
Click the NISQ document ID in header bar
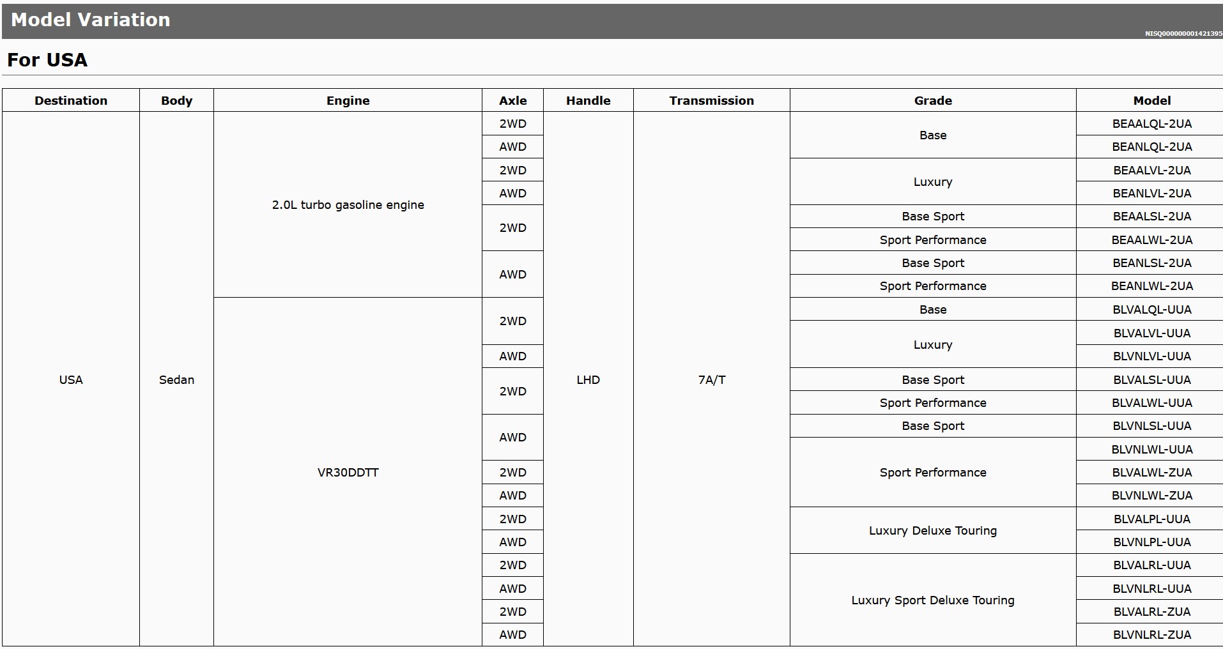coord(1183,34)
